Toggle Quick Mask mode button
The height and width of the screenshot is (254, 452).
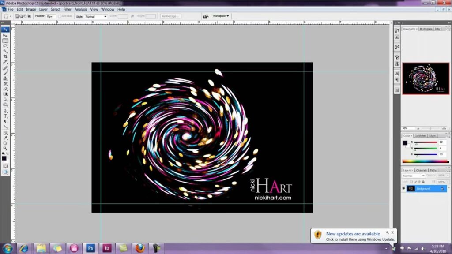(5, 166)
